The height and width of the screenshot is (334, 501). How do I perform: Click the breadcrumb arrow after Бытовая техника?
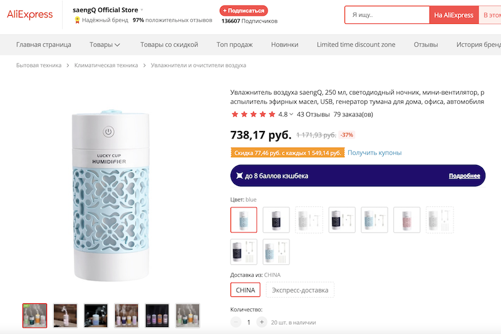coord(68,65)
